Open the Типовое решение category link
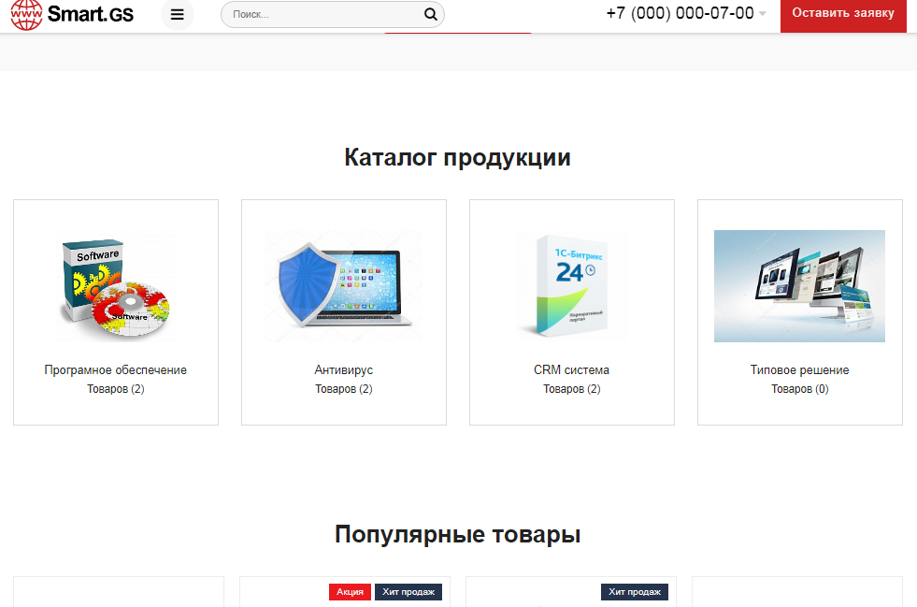This screenshot has height=607, width=917. coord(799,370)
